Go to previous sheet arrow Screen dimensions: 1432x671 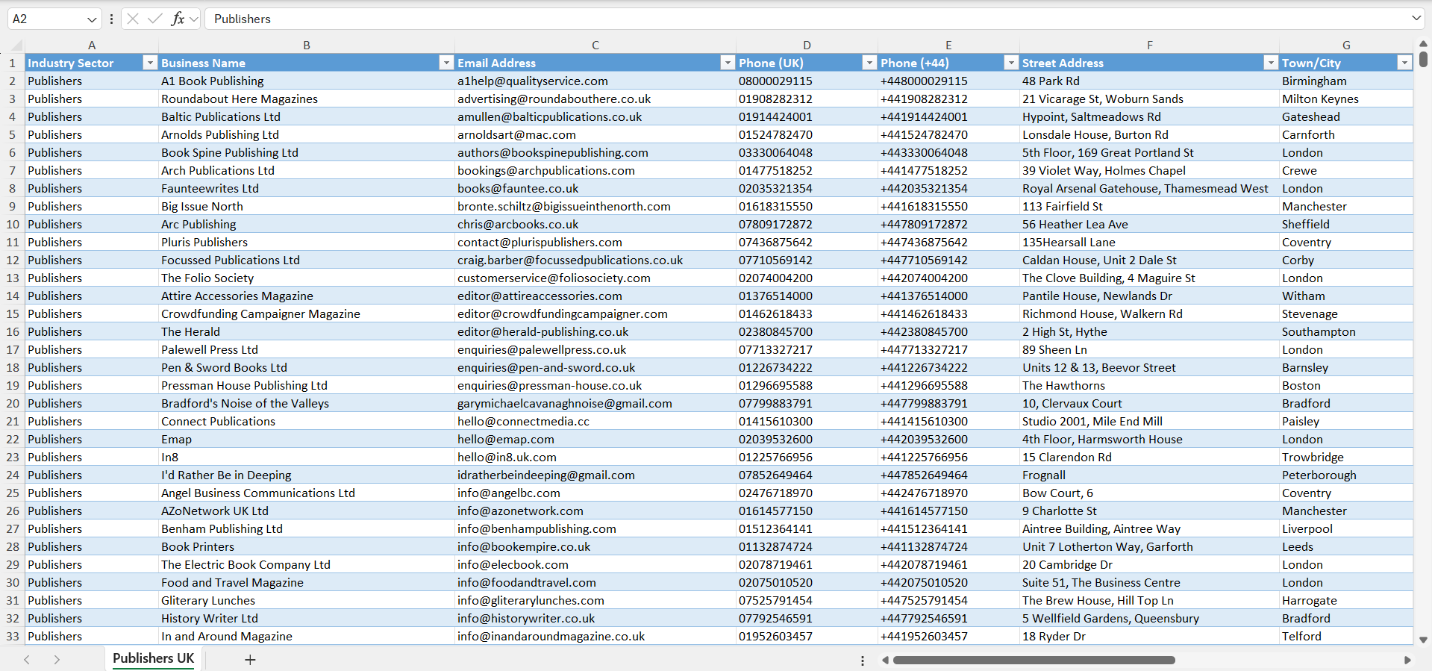pos(27,660)
